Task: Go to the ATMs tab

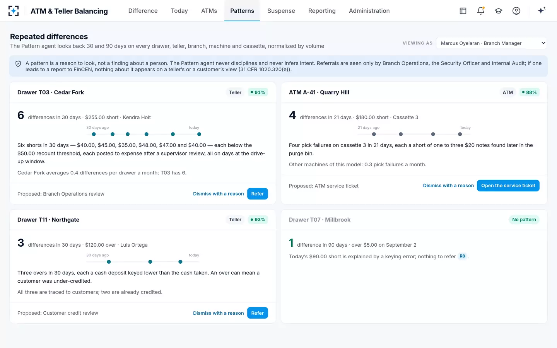Action: click(209, 11)
